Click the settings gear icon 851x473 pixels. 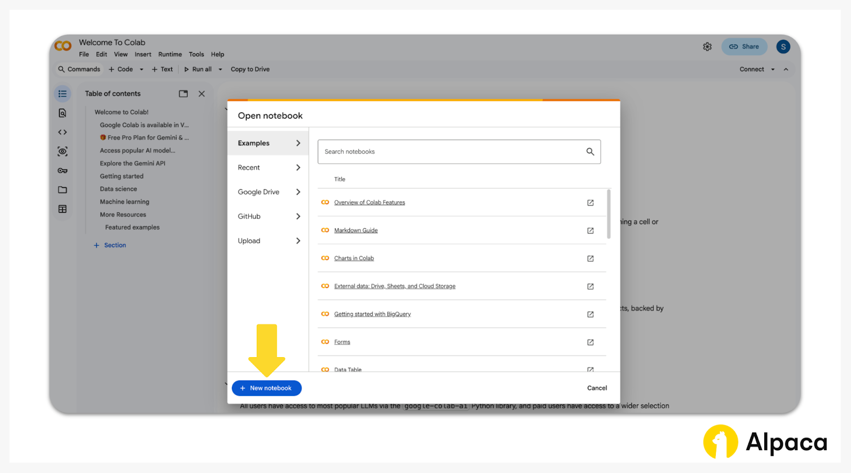click(x=707, y=47)
